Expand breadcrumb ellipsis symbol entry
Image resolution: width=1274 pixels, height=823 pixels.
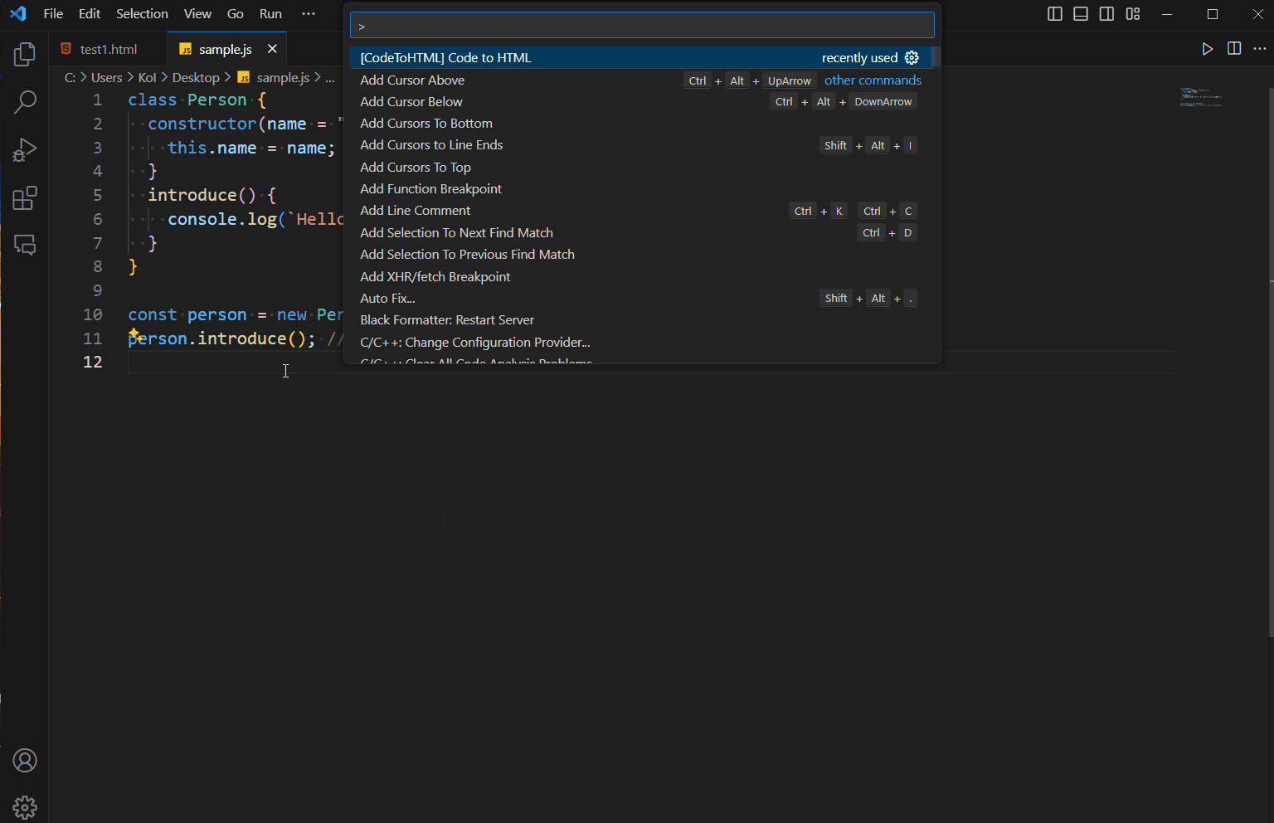330,77
